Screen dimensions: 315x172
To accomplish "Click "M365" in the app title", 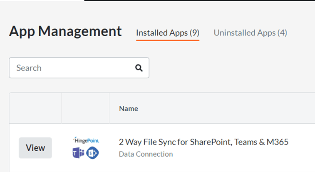I will [278, 142].
